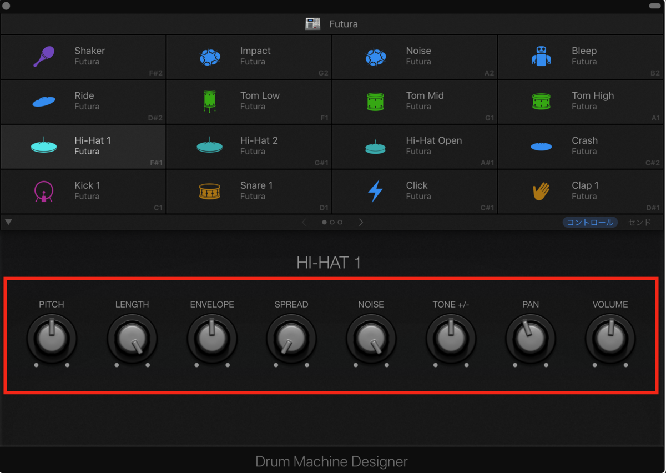Click the Hi-Hat Open cymbal icon
Viewport: 666px width, 473px height.
pyautogui.click(x=376, y=147)
